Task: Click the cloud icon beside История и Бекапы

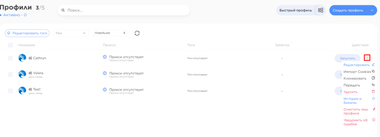Action: click(x=373, y=98)
